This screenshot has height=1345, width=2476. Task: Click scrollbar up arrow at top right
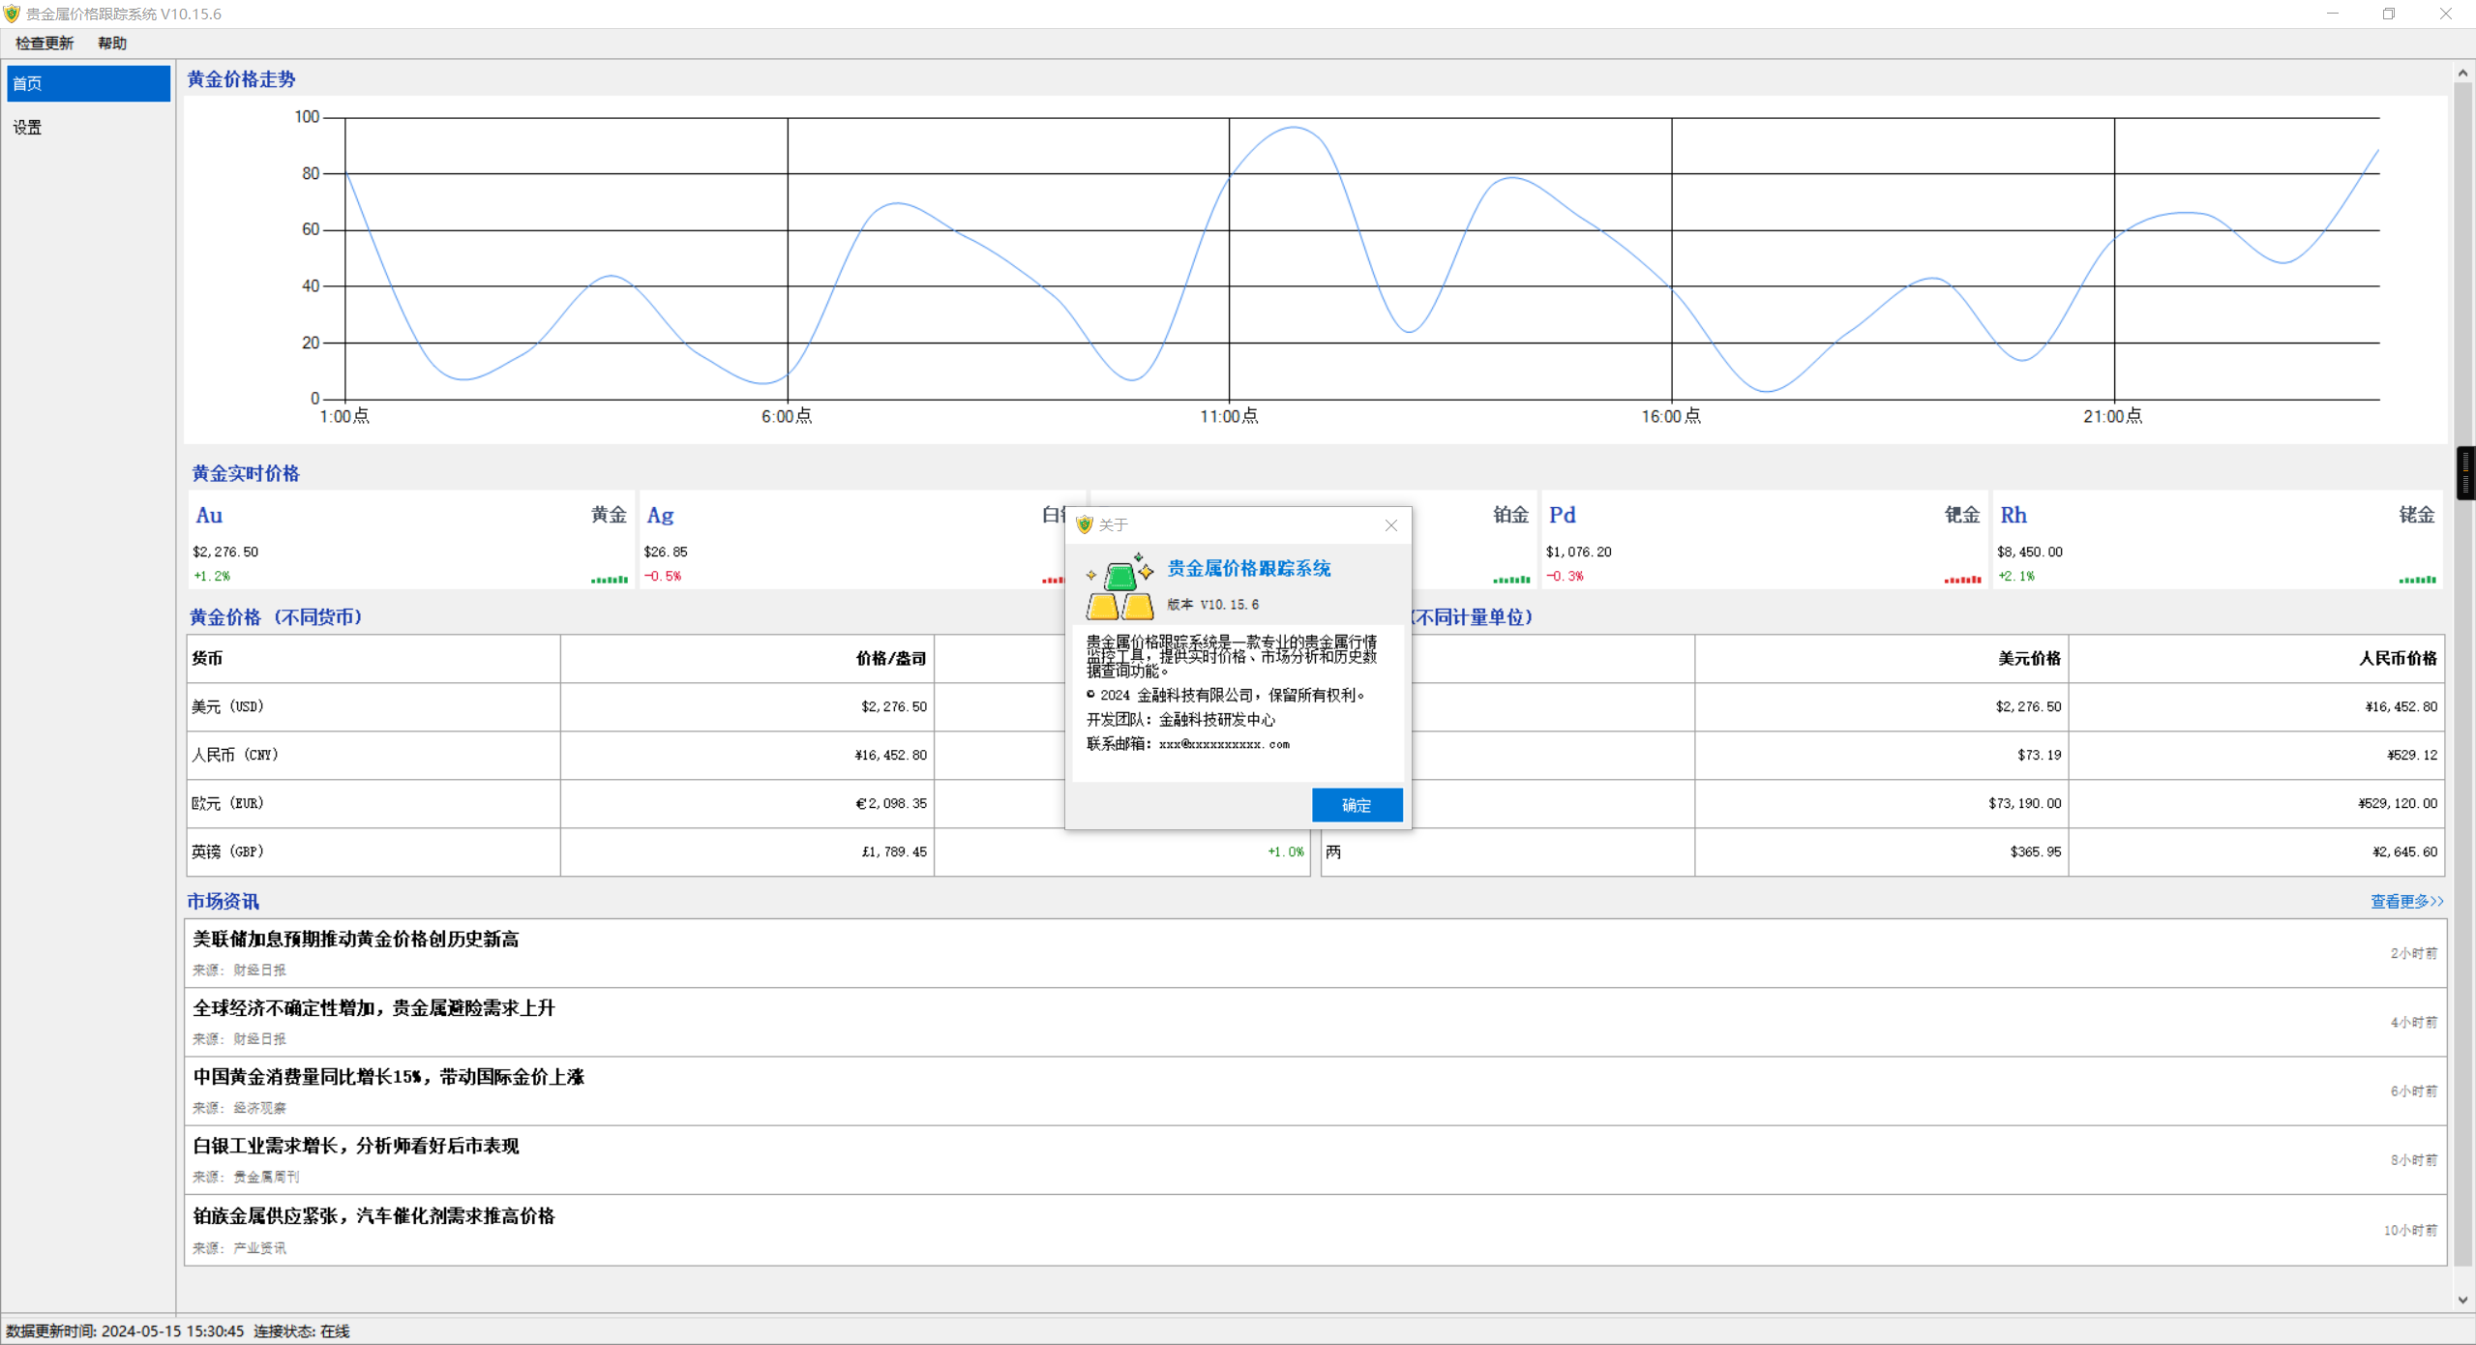click(x=2462, y=74)
